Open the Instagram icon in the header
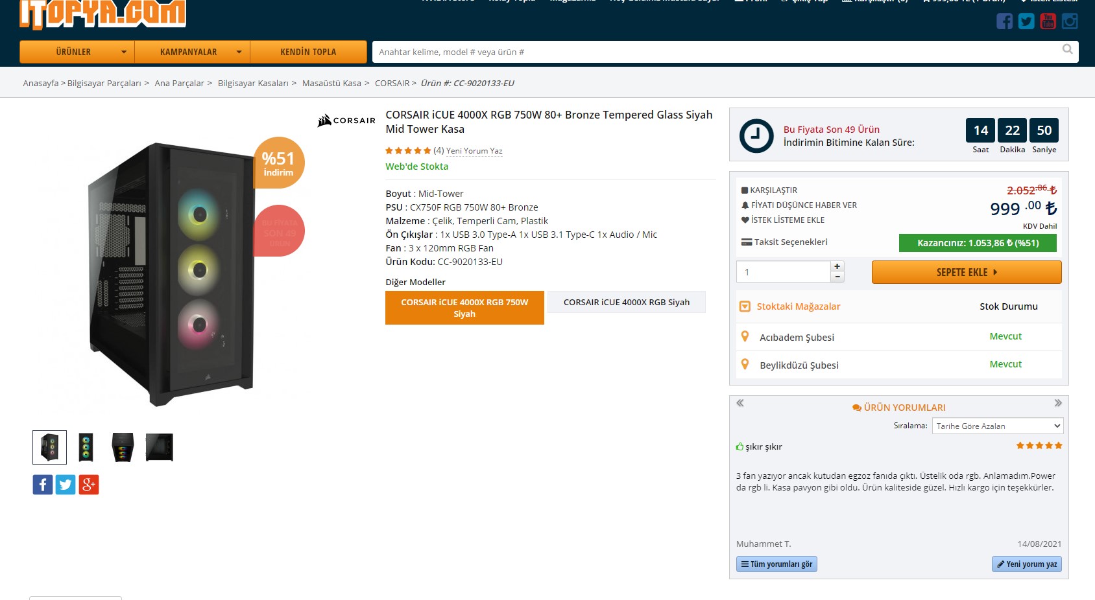This screenshot has width=1095, height=600. (x=1070, y=21)
